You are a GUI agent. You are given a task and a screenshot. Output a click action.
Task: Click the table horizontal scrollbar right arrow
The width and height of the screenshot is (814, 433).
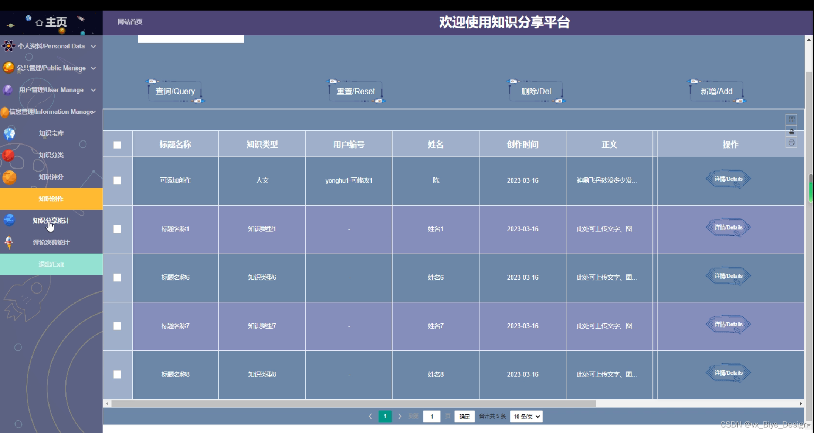pyautogui.click(x=800, y=404)
